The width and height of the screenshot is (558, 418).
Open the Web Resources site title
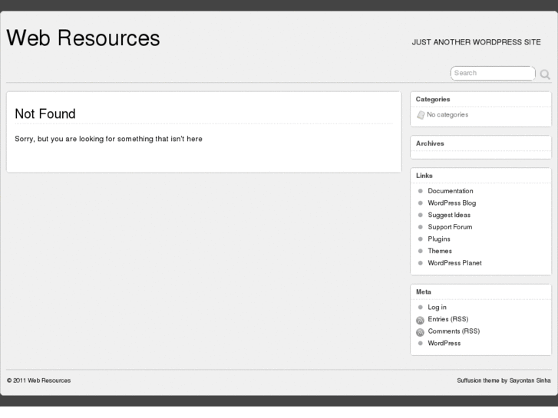tap(84, 38)
